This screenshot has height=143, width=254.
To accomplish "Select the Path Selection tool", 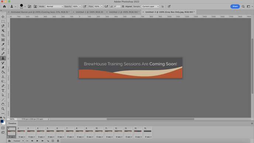I will [3, 95].
